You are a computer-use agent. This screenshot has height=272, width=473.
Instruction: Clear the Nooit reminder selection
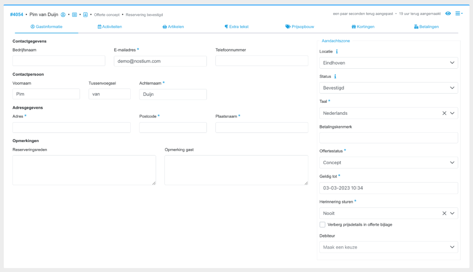tap(444, 213)
